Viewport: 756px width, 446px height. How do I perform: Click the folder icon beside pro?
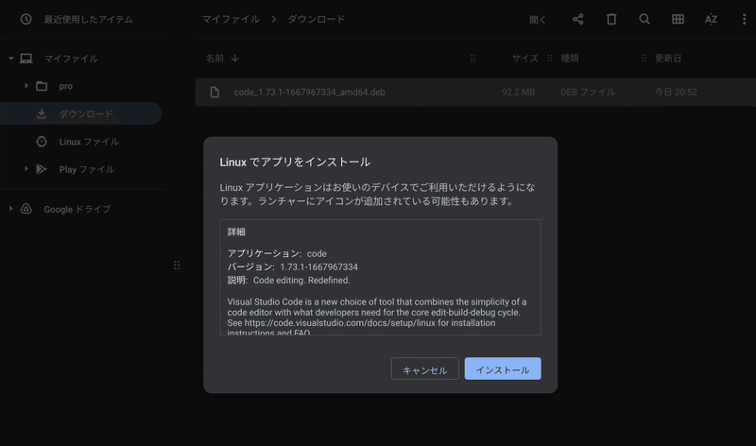[42, 86]
